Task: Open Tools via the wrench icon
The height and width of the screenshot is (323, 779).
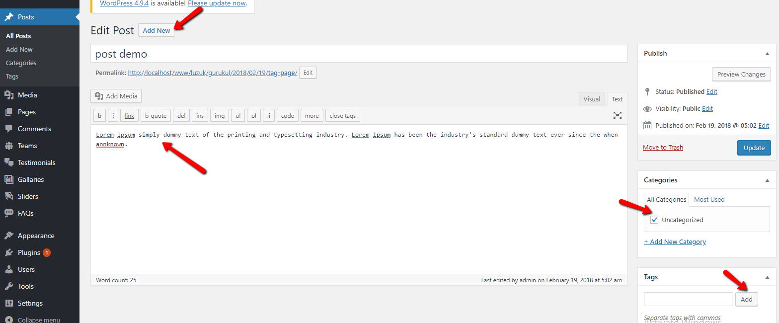Action: point(9,286)
